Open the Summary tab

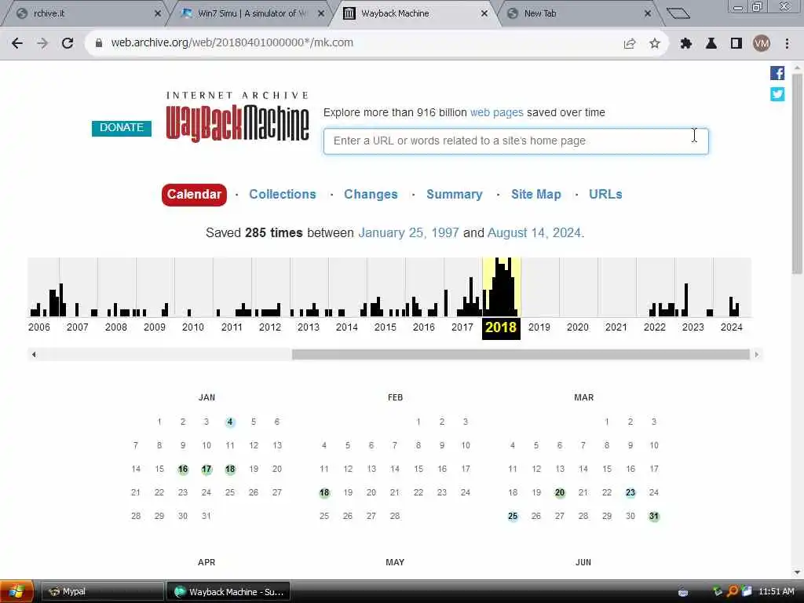click(x=455, y=195)
